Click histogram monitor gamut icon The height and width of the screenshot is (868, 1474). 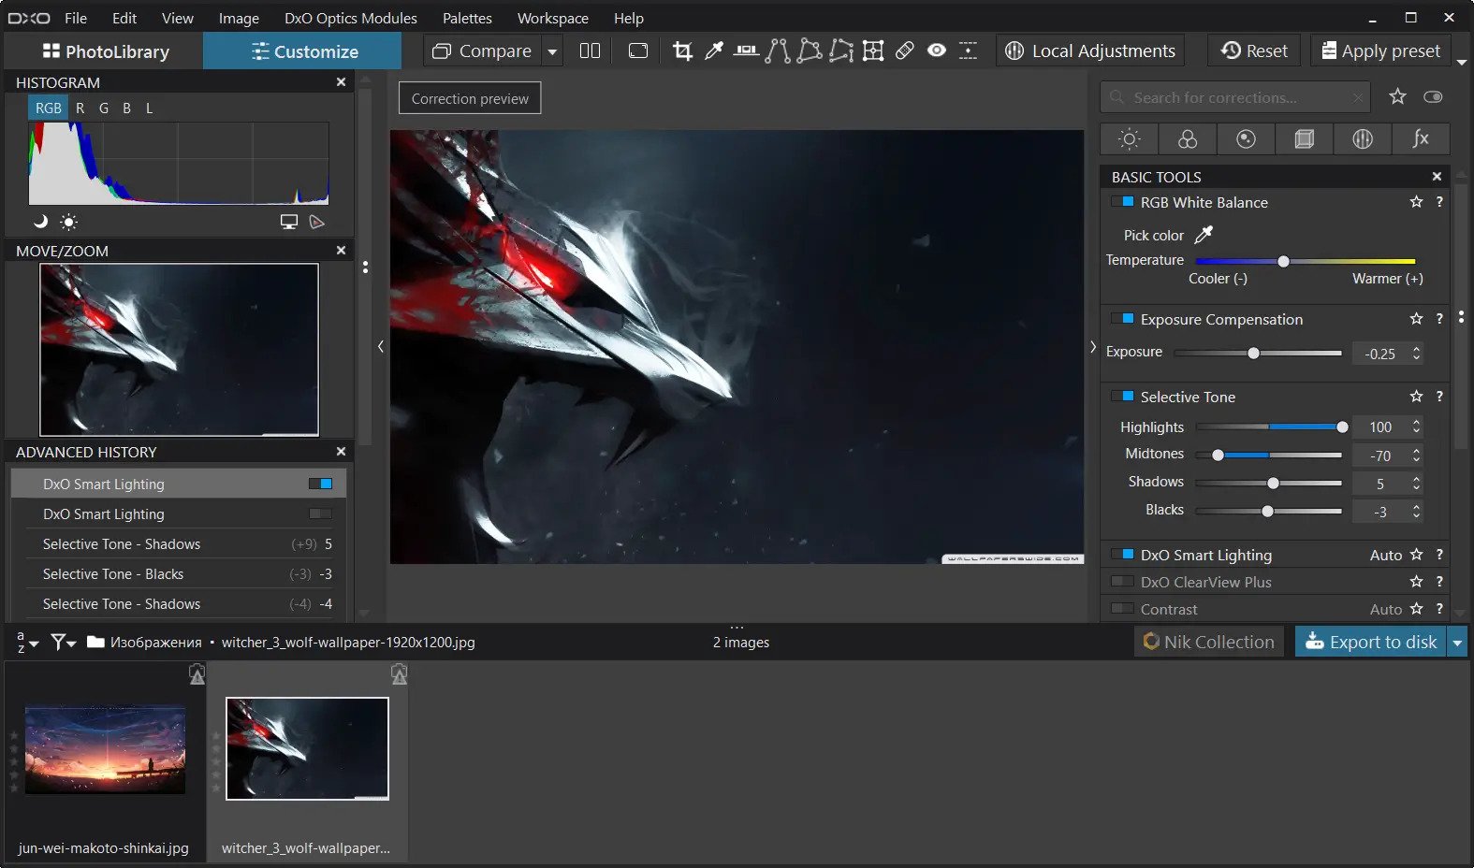coord(289,222)
